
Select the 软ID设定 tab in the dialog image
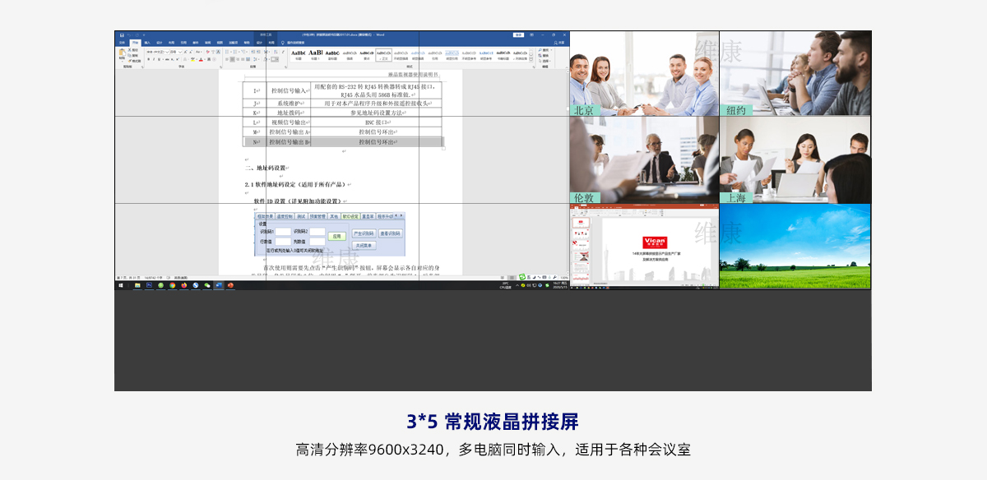[x=350, y=216]
